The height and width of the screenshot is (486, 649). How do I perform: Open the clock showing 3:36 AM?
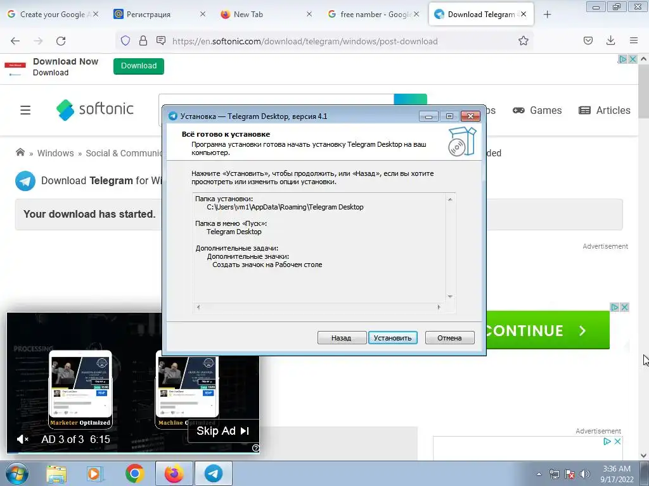click(617, 474)
